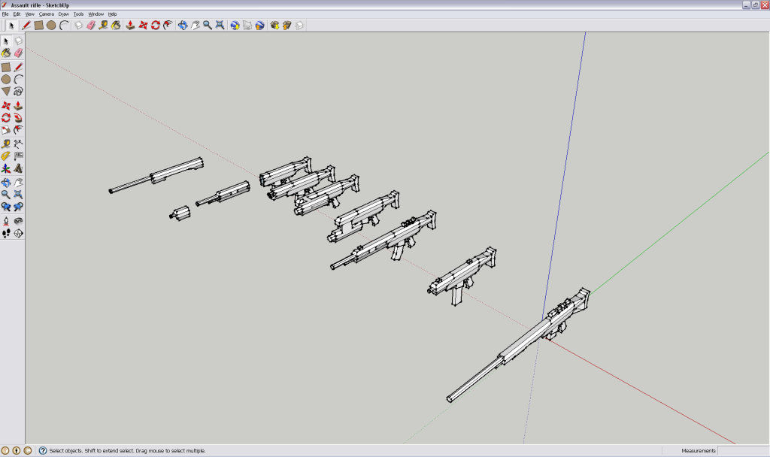Go to the Previous camera view
This screenshot has width=770, height=457.
coord(6,207)
